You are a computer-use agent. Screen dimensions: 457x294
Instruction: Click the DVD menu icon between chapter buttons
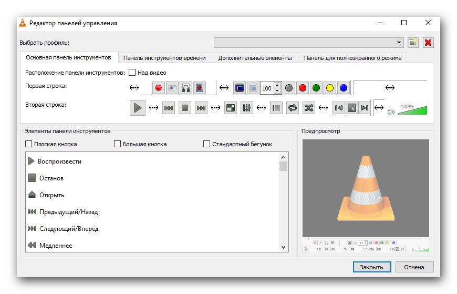pos(352,108)
